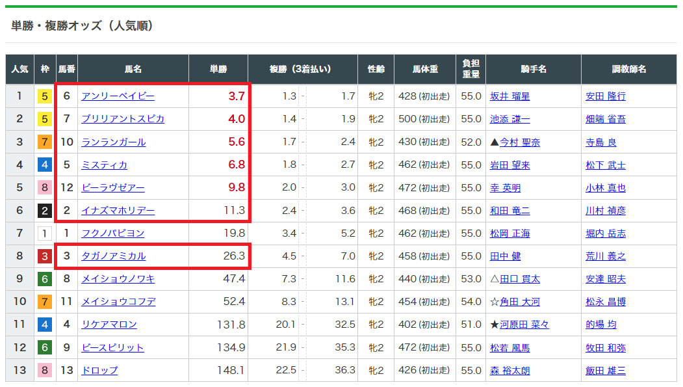This screenshot has width=683, height=387.
Task: Open horse link アンリーベイビー
Action: tap(118, 96)
